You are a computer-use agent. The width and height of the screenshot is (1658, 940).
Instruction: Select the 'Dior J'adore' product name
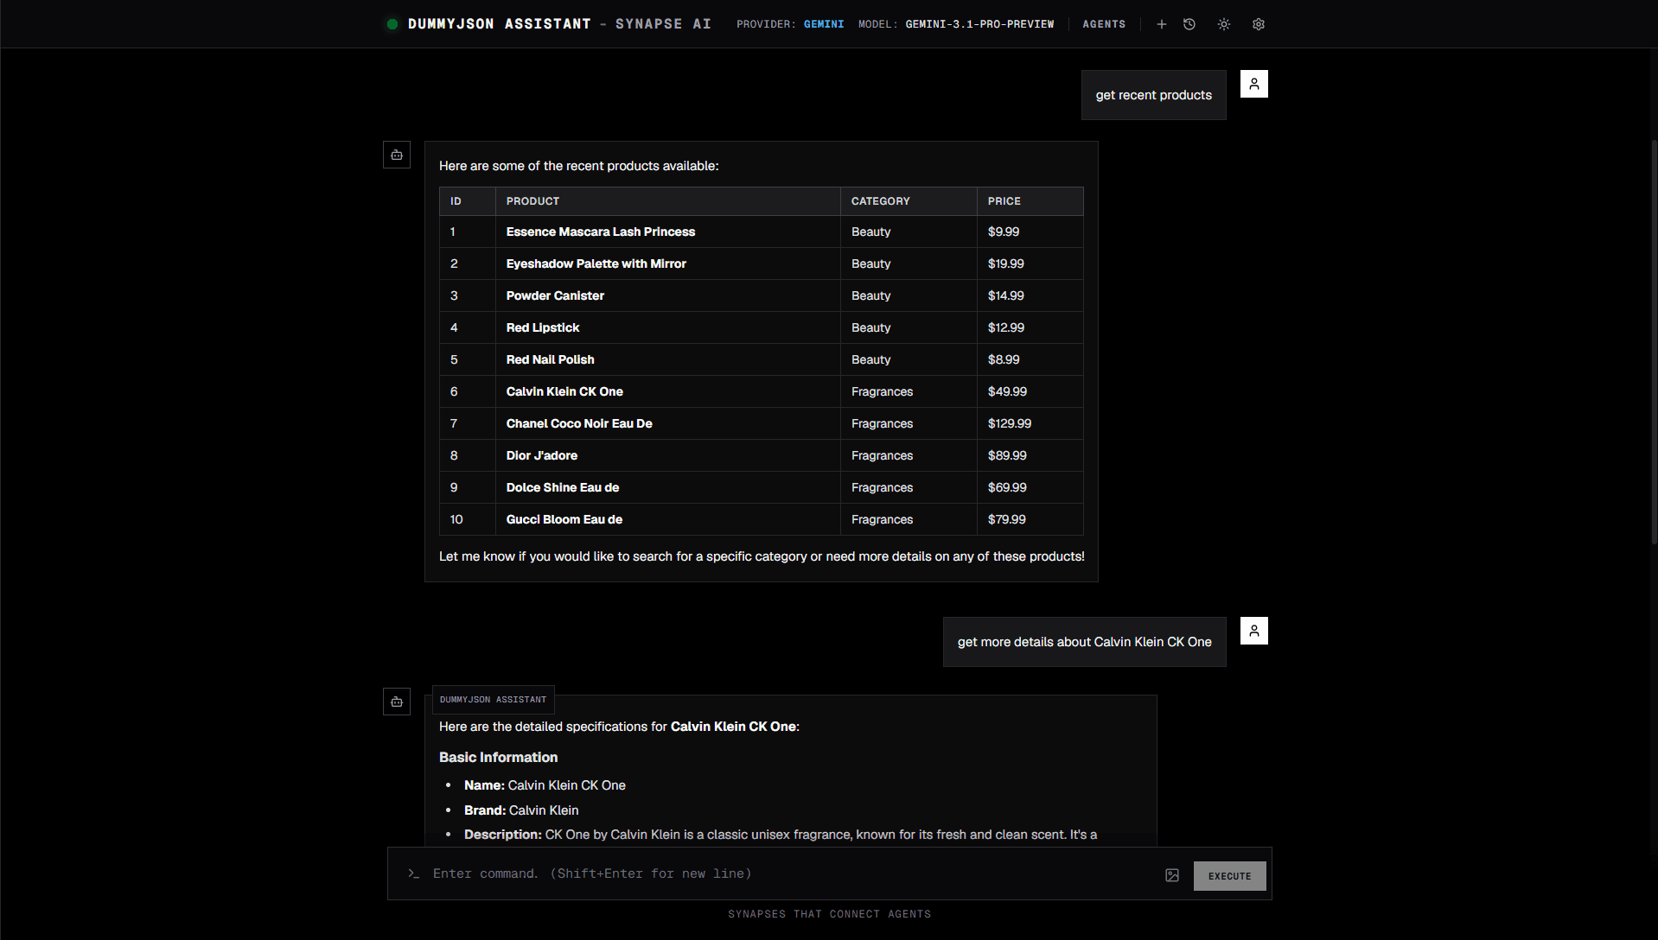tap(542, 455)
